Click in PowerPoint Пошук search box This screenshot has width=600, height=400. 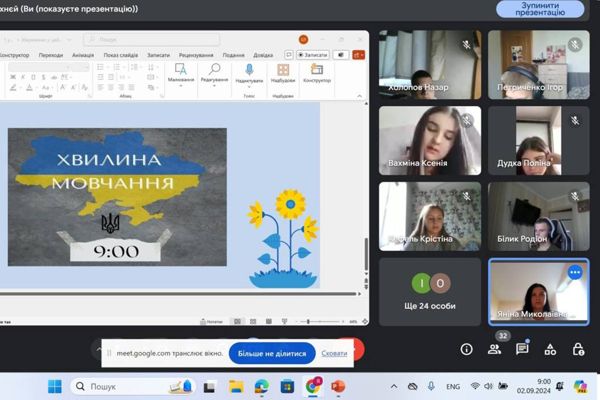point(151,39)
